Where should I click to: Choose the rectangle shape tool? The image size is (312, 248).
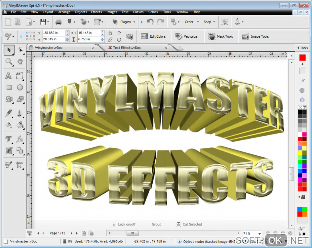[x=9, y=87]
